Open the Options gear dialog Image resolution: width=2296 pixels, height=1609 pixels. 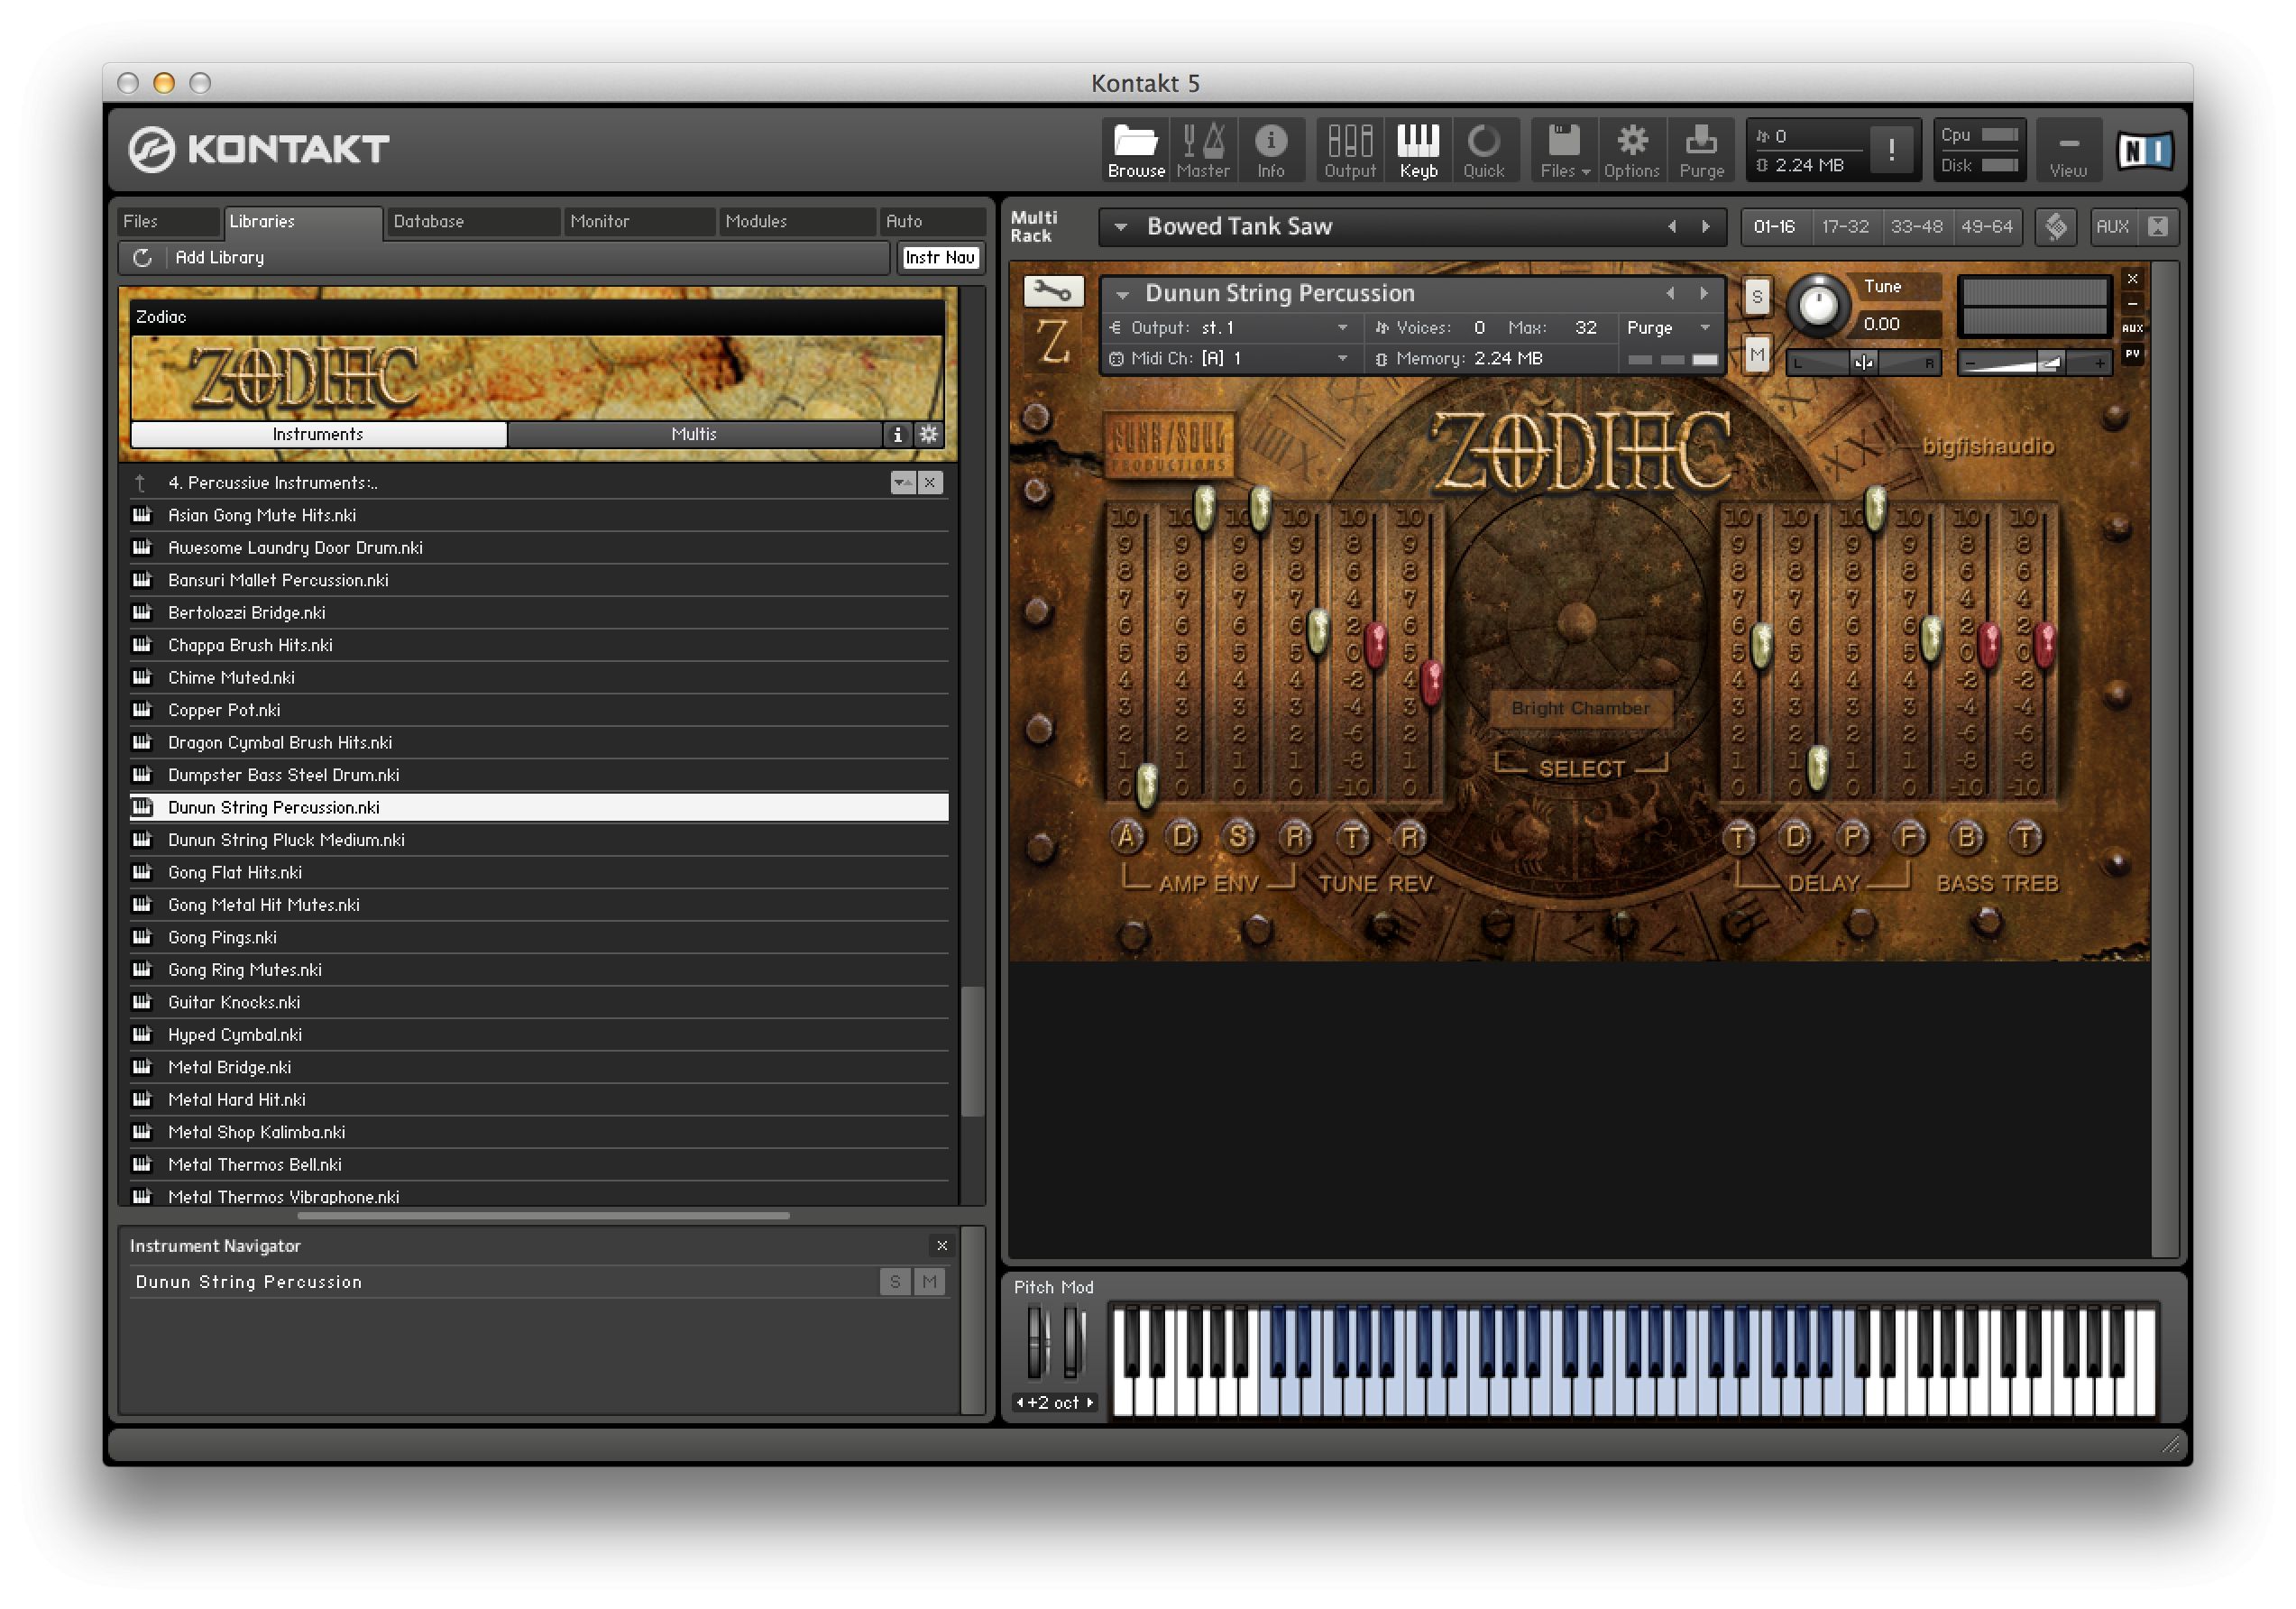coord(1631,150)
